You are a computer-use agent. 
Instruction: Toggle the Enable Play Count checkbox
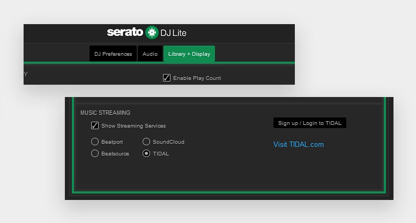click(x=167, y=78)
